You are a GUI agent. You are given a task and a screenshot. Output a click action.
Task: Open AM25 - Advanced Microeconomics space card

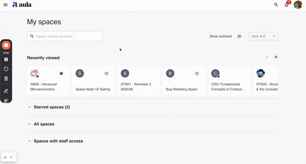click(48, 80)
